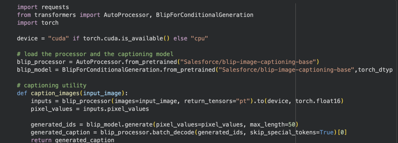Click the 'import requests' line

(43, 7)
